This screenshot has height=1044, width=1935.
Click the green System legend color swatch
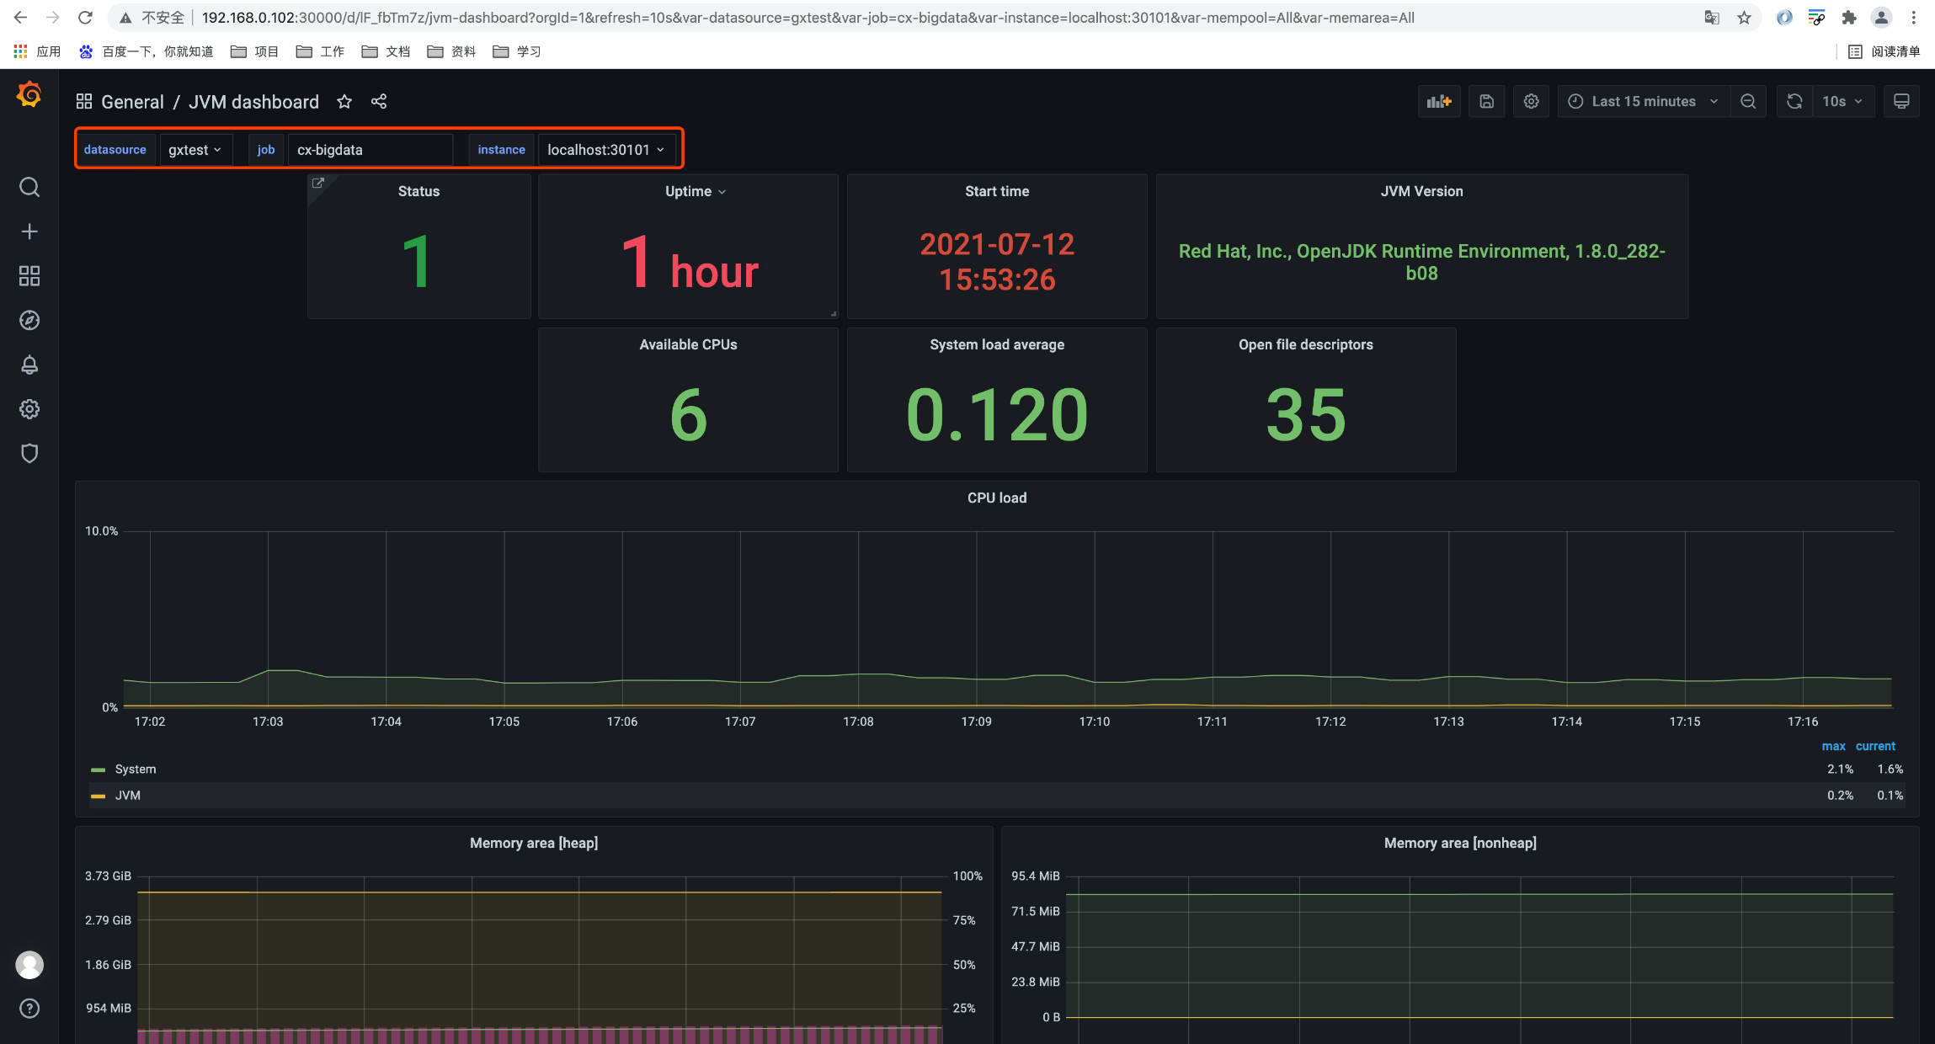[99, 770]
